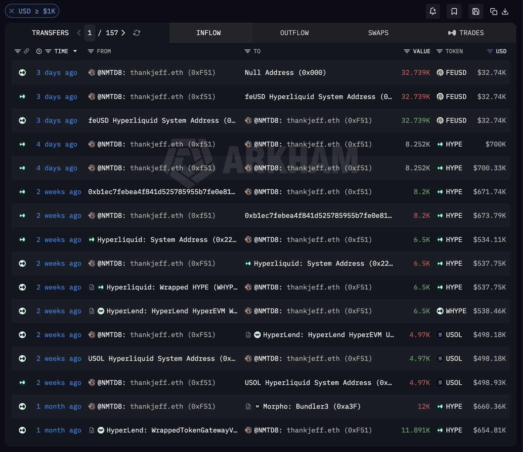Click chain icon of $654.81K row
This screenshot has width=523, height=452.
click(22, 430)
